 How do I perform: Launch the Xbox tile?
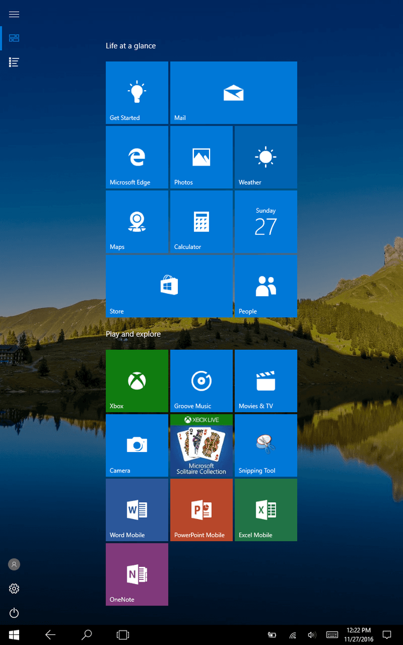click(x=137, y=381)
